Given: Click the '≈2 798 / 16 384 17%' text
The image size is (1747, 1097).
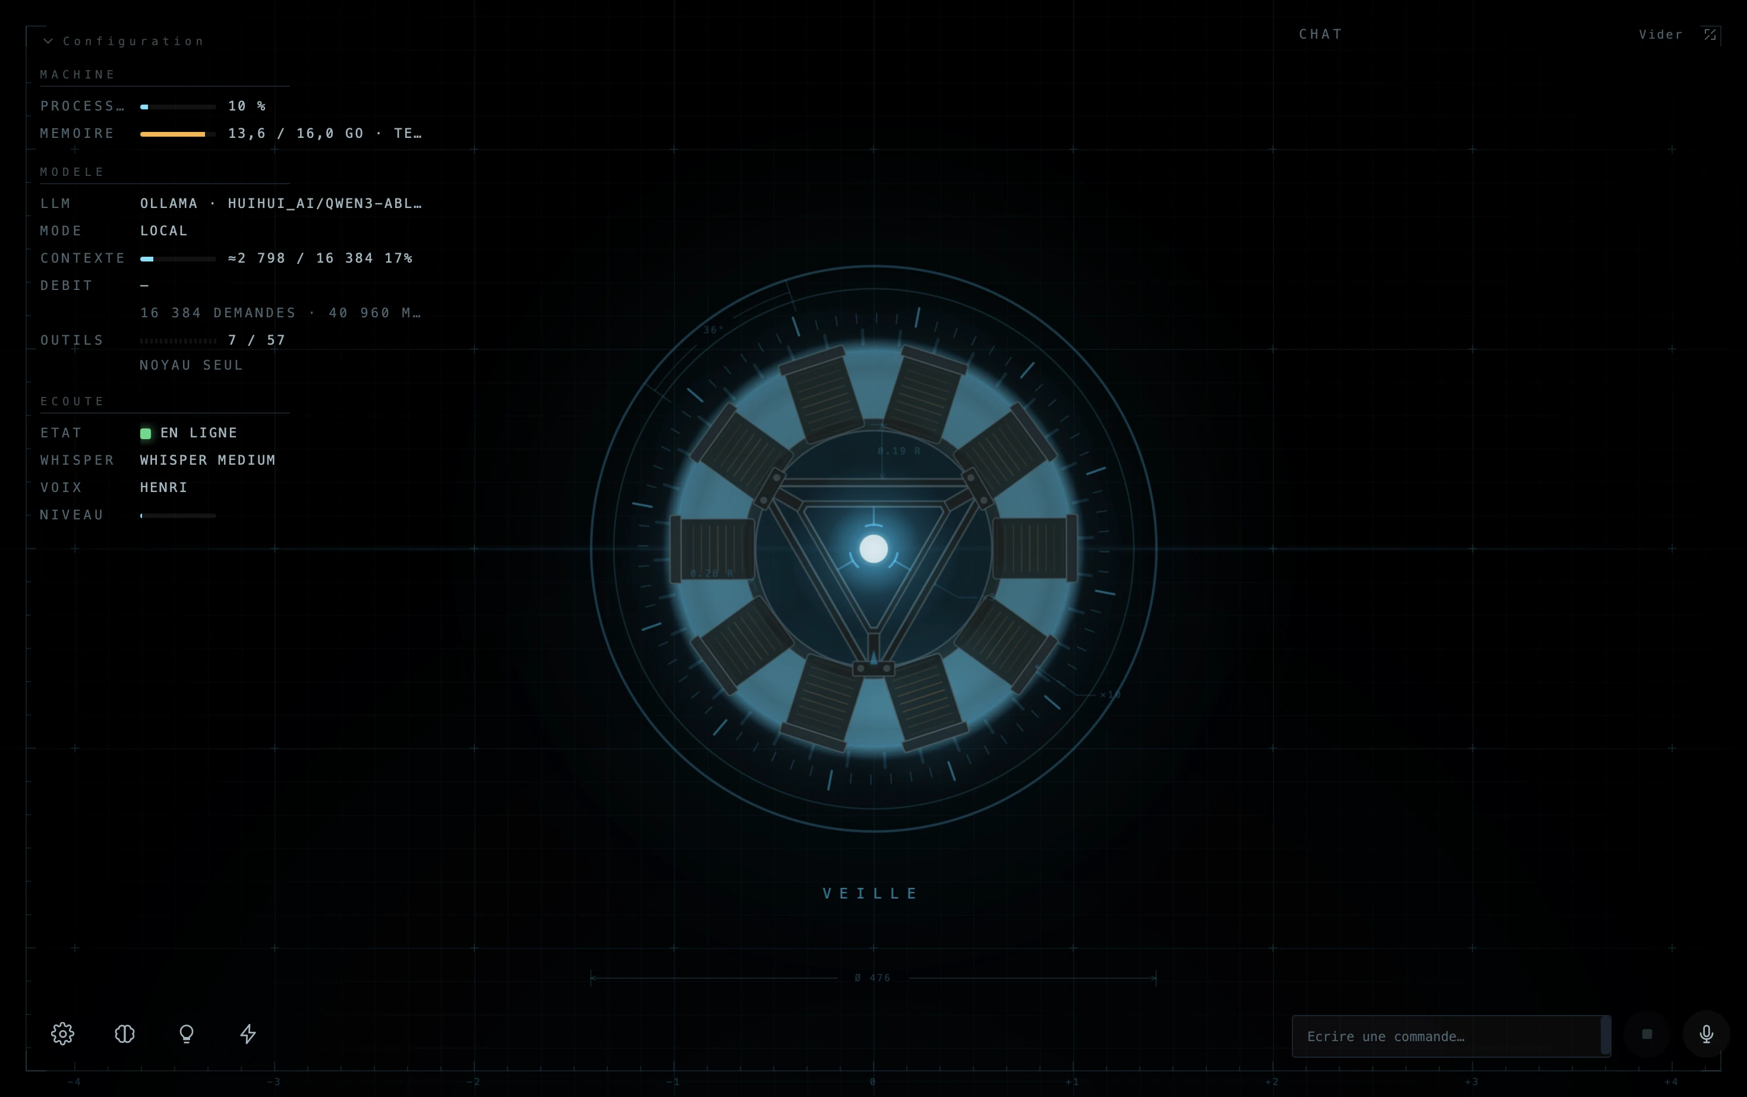Looking at the screenshot, I should pos(320,259).
